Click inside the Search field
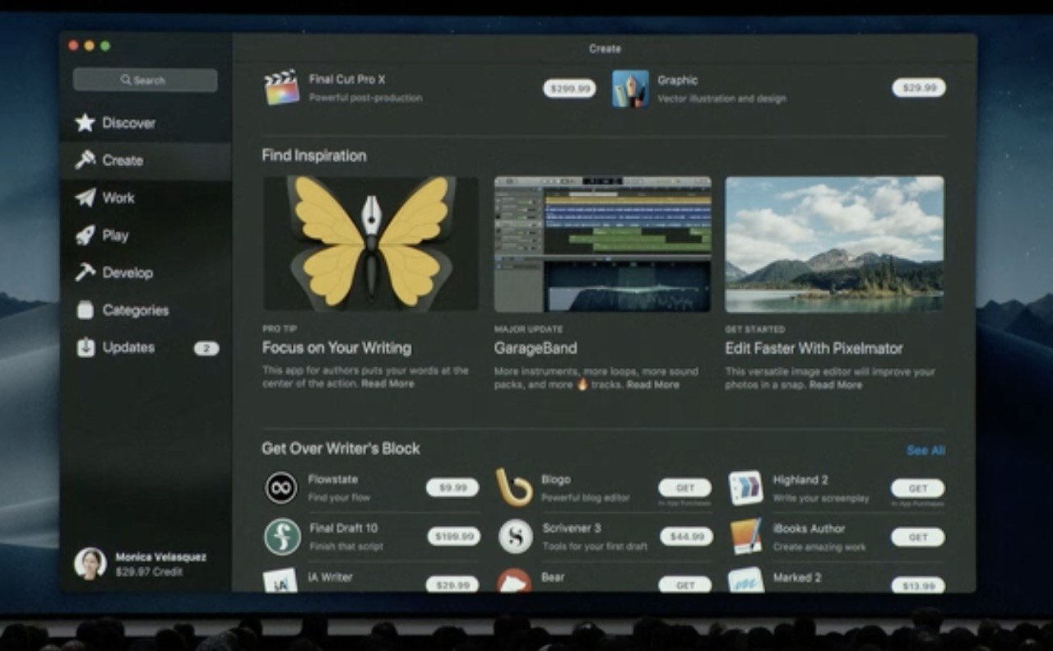Screen dimensions: 1053x651 point(145,80)
